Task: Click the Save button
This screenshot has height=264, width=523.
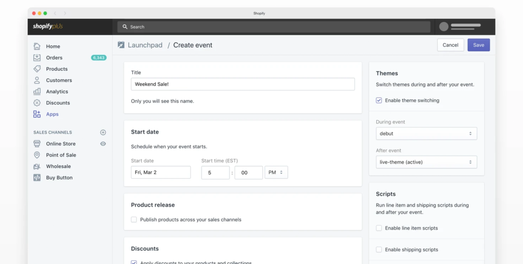Action: tap(479, 45)
